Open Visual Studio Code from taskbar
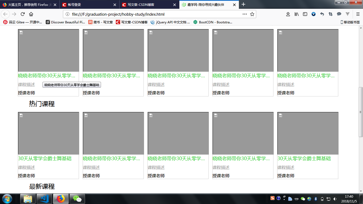This screenshot has height=204, width=363. (44, 199)
